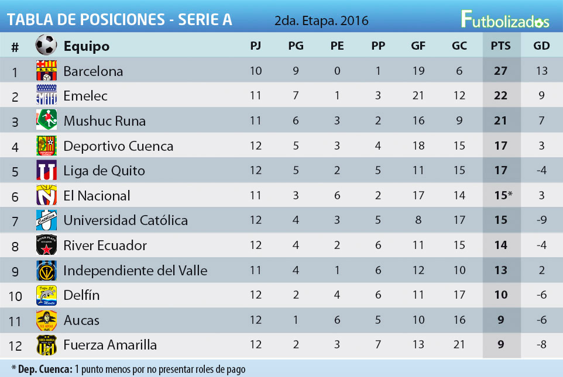Click the GD column header
563x377 pixels.
click(541, 46)
